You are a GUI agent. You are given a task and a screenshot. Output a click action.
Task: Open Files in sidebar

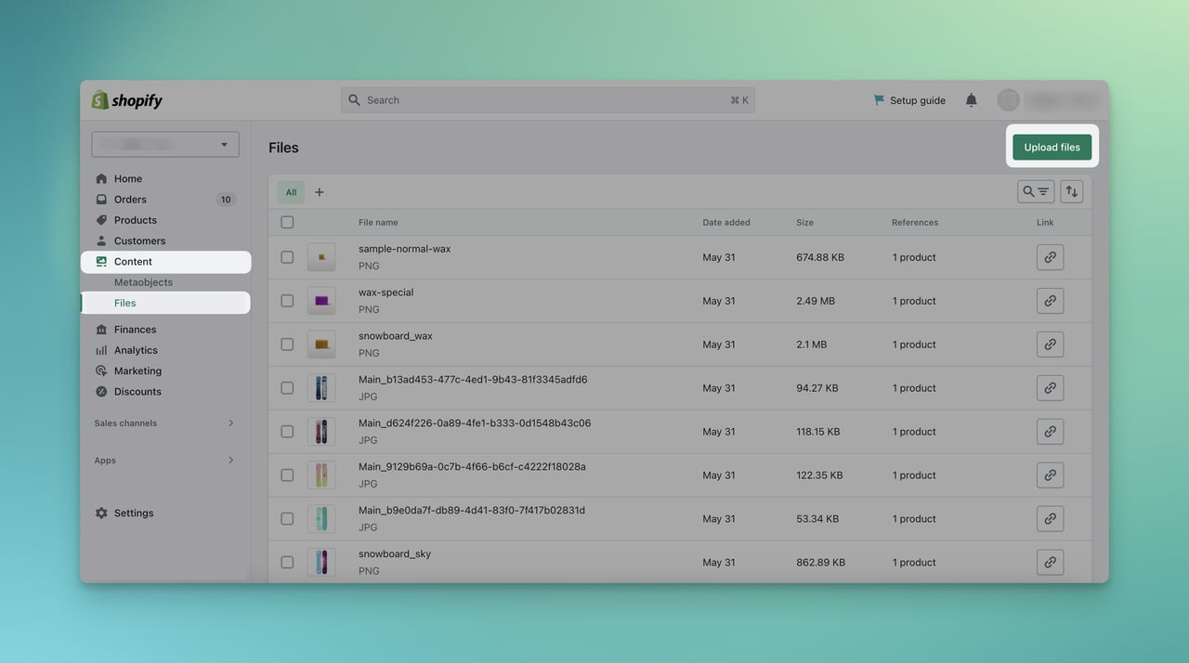(166, 303)
